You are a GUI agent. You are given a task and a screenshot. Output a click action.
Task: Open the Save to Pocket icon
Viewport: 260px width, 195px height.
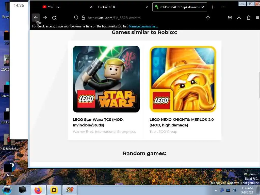[230, 18]
